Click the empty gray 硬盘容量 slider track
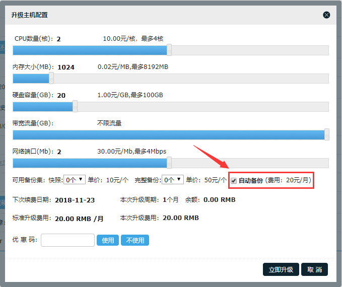This screenshot has height=287, width=342. tap(201, 107)
